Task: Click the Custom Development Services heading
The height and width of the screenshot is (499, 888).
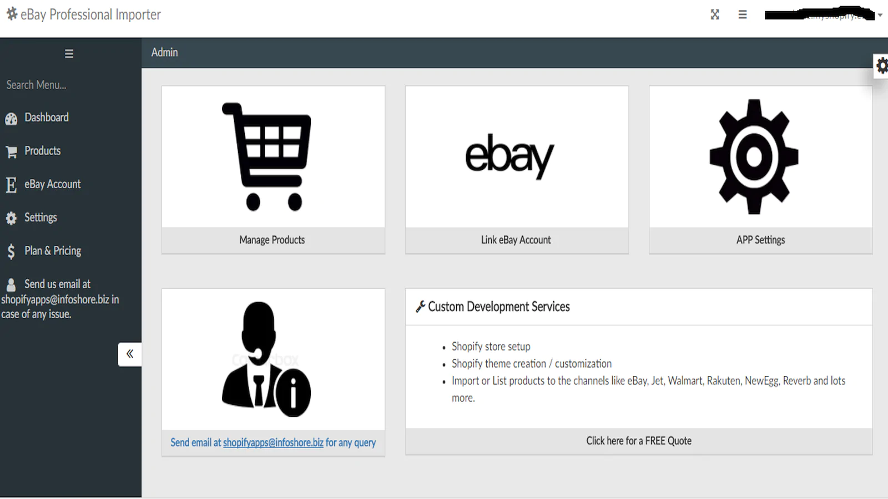Action: (499, 307)
